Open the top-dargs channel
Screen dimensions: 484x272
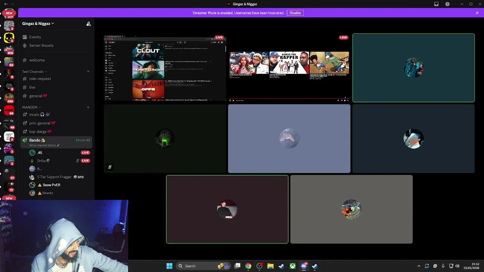point(56,131)
